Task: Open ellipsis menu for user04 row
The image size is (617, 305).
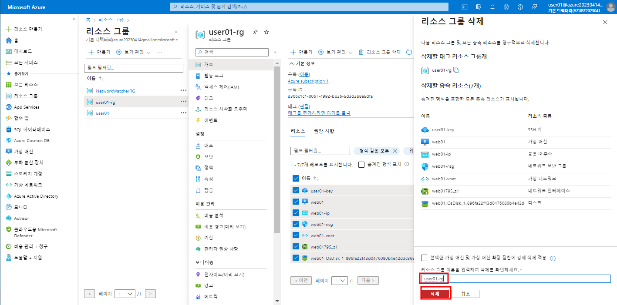Action: (x=183, y=113)
